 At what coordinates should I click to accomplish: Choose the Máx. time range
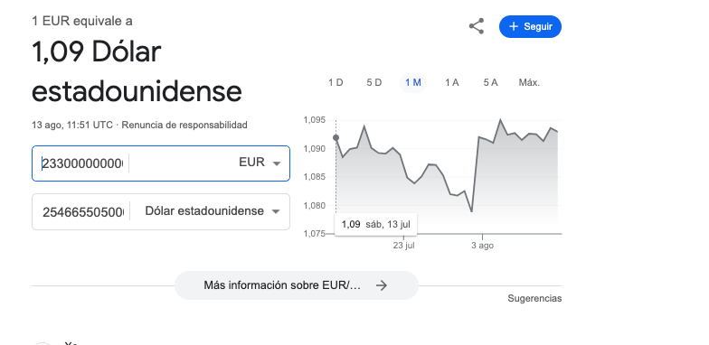pos(529,83)
